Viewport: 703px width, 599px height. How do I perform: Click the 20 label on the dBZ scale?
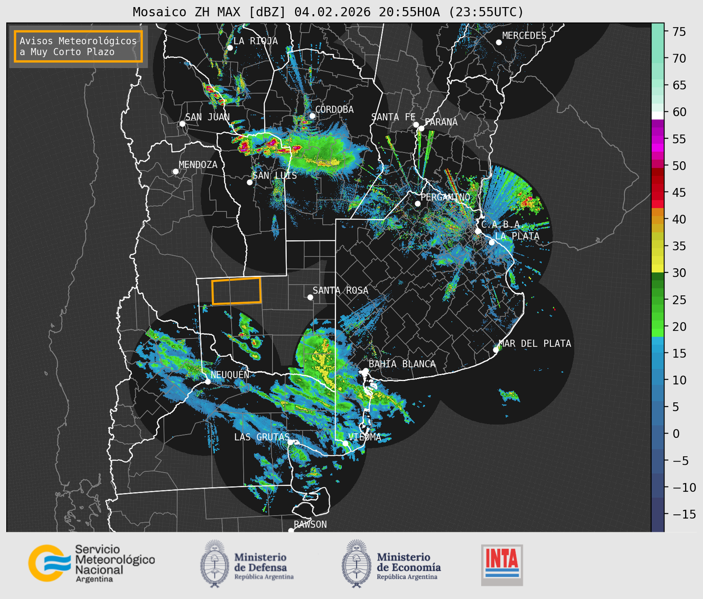click(679, 327)
